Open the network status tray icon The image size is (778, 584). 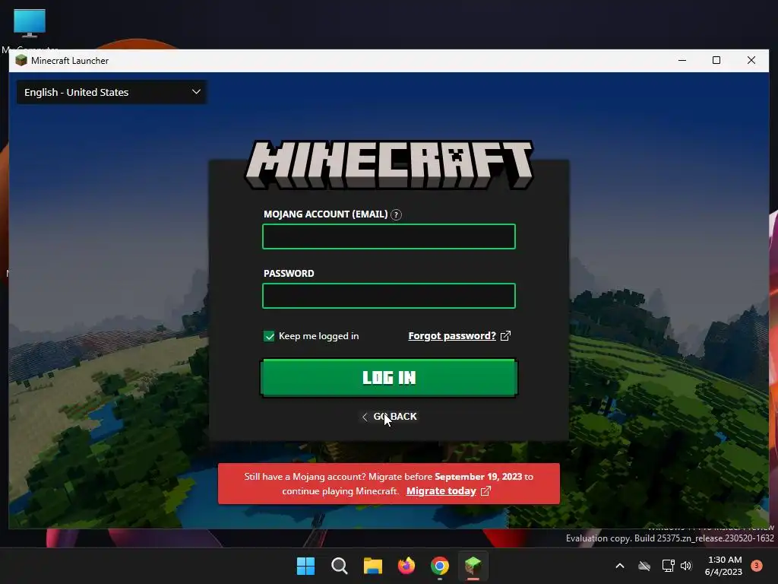[x=668, y=566]
